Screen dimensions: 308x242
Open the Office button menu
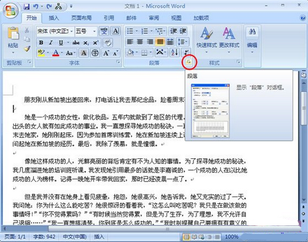tap(10, 10)
